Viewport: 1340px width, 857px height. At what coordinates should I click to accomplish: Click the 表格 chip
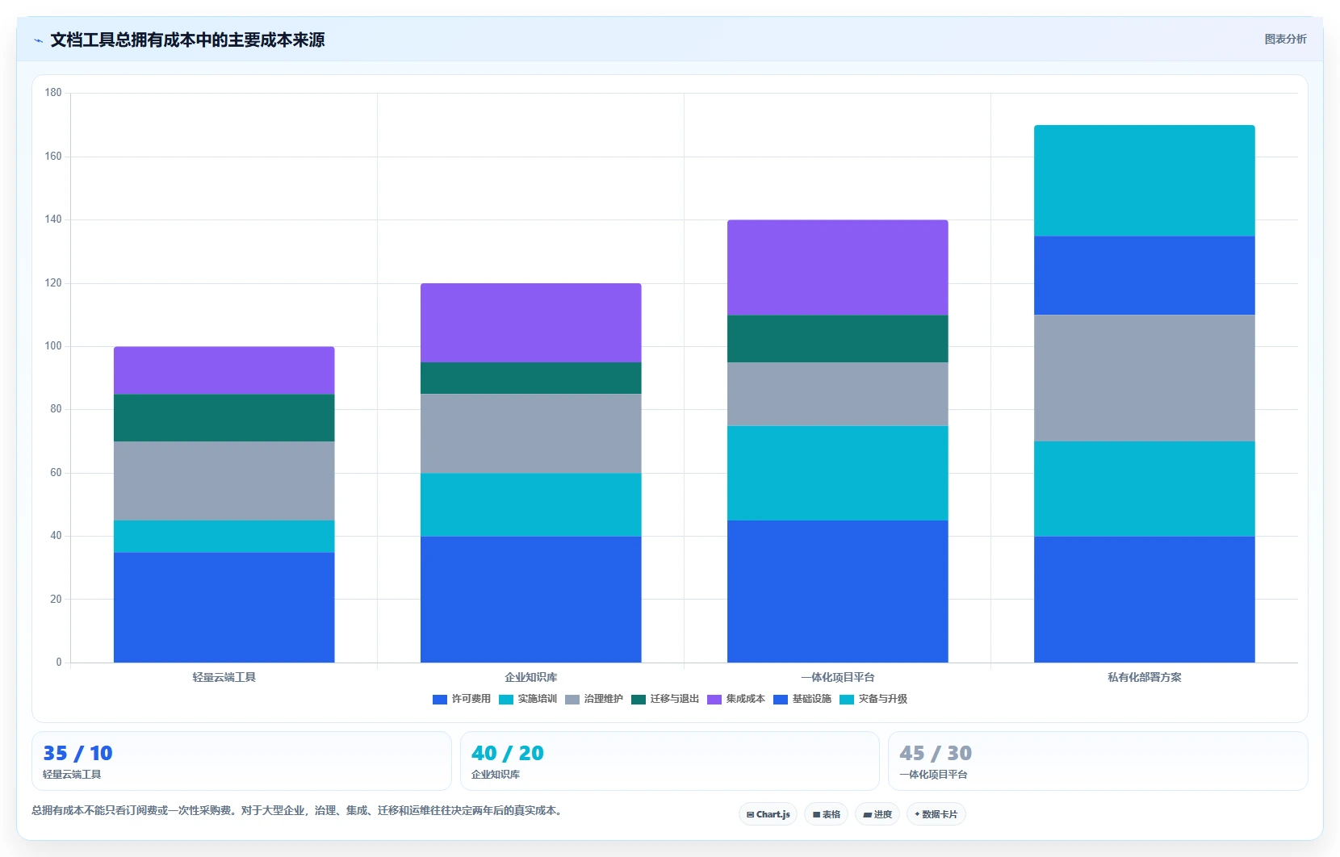[826, 814]
